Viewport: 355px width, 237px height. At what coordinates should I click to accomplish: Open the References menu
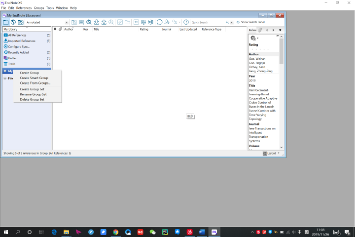point(24,8)
